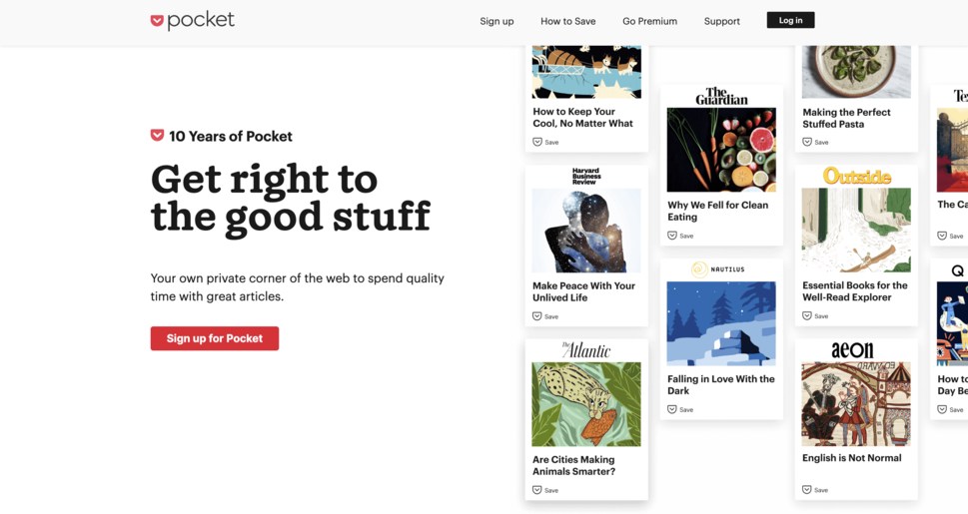Click the Log in button
968x514 pixels.
(790, 20)
